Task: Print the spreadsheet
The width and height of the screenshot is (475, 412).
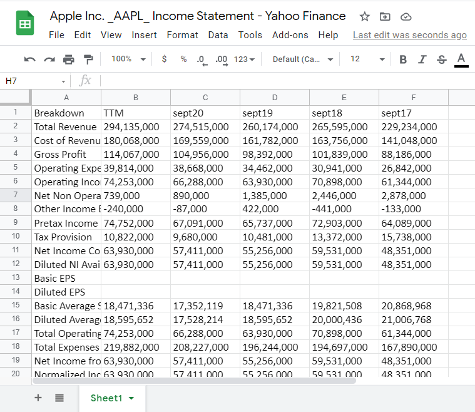Action: 68,59
